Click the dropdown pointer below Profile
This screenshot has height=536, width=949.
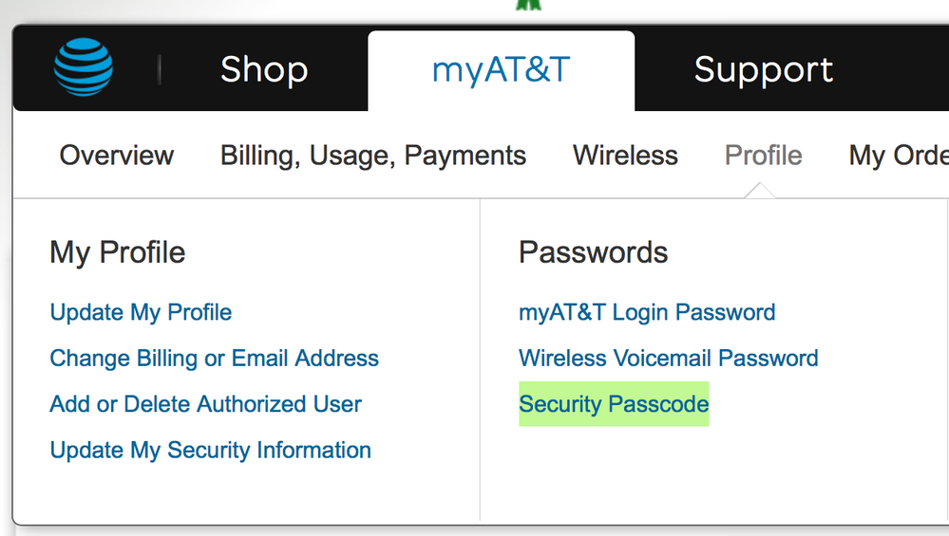[x=763, y=191]
